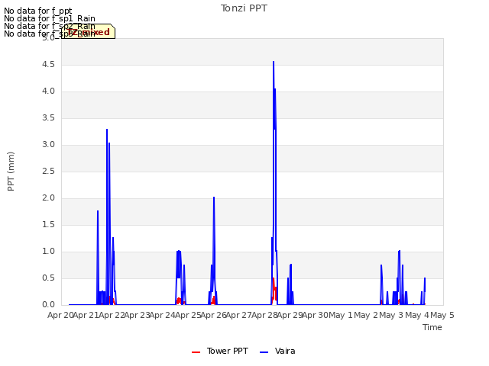This screenshot has width=489, height=366.
Task: Click the y-axis tick value 3.0
Action: [48, 144]
